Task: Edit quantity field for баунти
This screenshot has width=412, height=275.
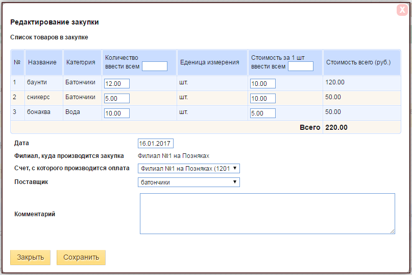Action: coord(117,84)
